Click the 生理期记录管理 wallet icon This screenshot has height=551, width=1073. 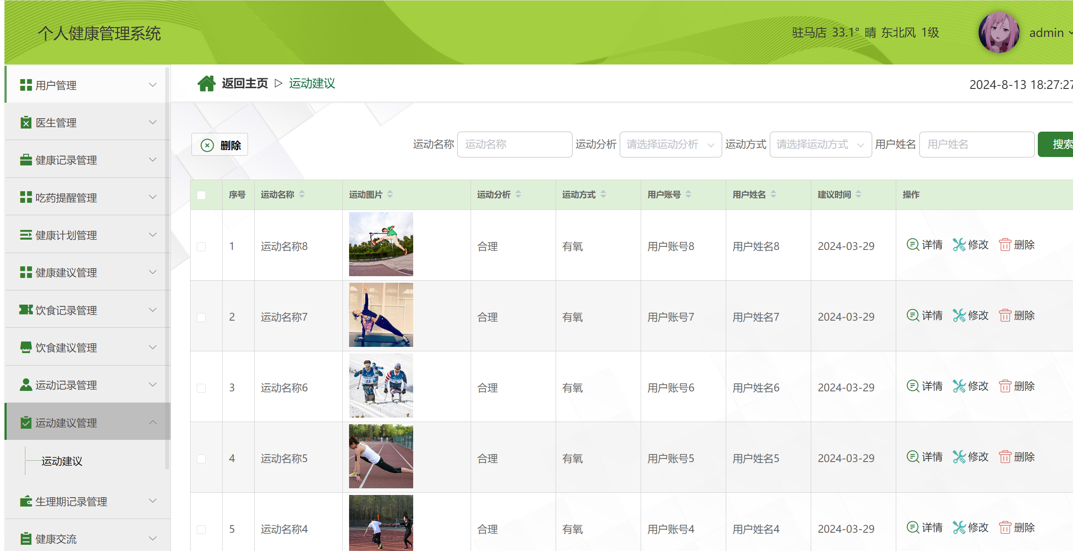point(26,501)
